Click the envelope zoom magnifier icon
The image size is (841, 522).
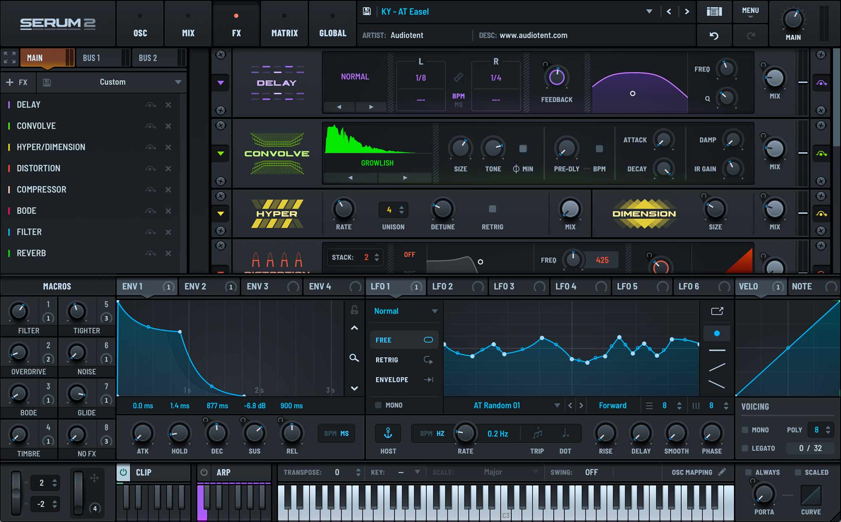pos(354,358)
